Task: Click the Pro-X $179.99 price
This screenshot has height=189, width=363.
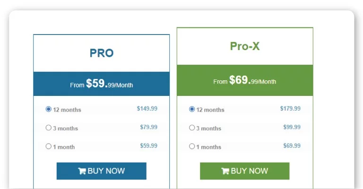Action: coord(290,109)
